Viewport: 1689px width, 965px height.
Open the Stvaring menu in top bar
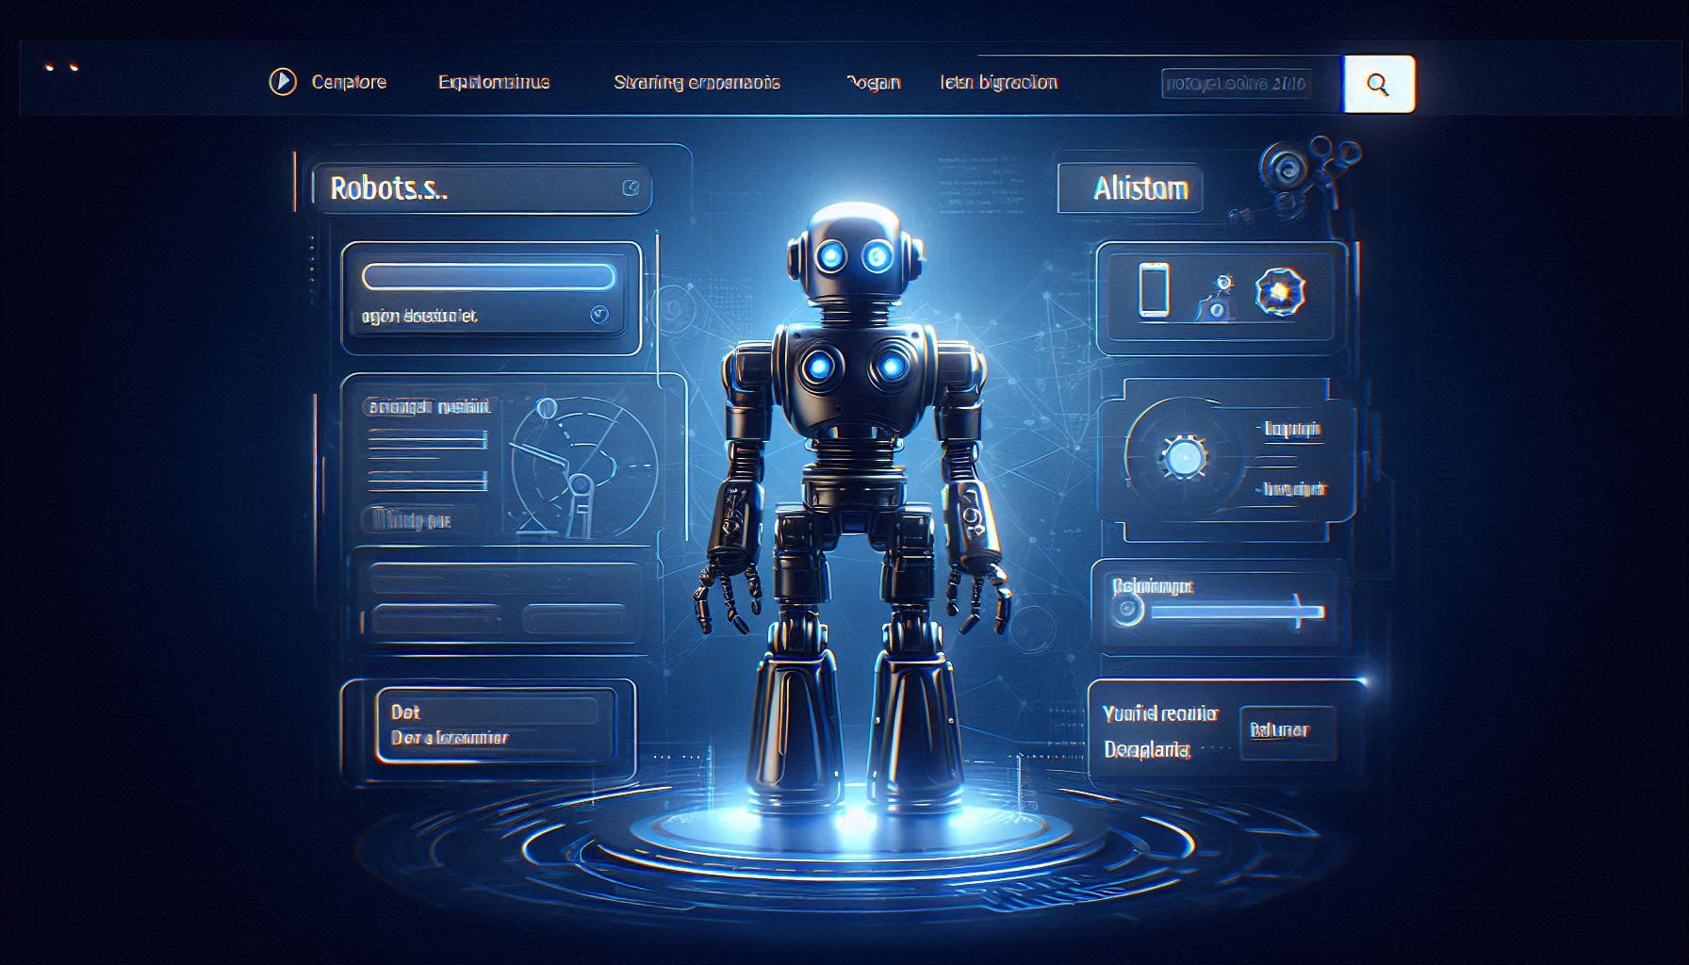tap(697, 82)
